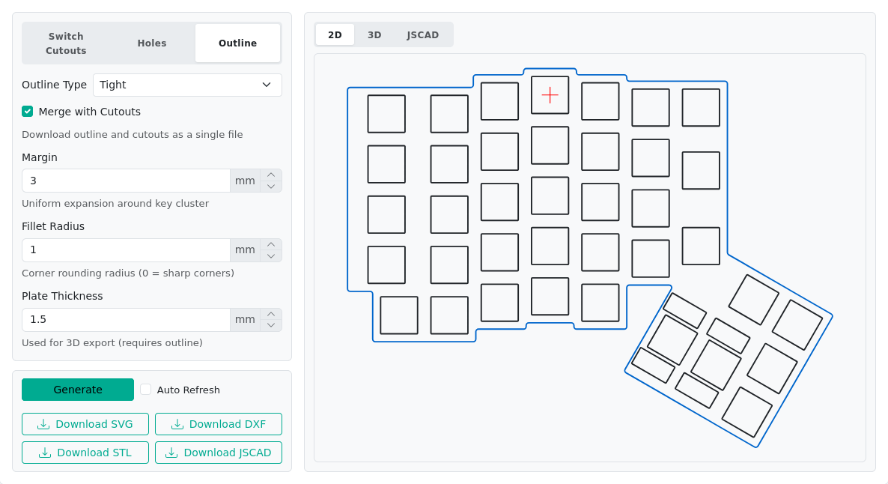Image resolution: width=888 pixels, height=484 pixels.
Task: Enable Auto Refresh
Action: (x=145, y=389)
